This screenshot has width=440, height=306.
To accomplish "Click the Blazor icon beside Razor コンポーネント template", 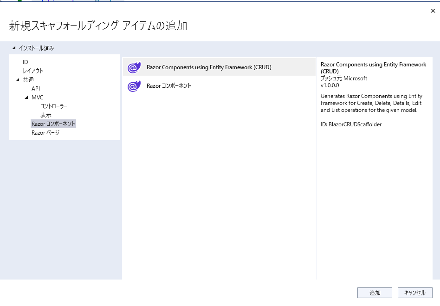I will [x=134, y=85].
